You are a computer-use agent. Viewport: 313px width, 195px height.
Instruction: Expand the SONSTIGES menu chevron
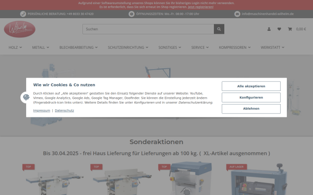[x=180, y=47]
